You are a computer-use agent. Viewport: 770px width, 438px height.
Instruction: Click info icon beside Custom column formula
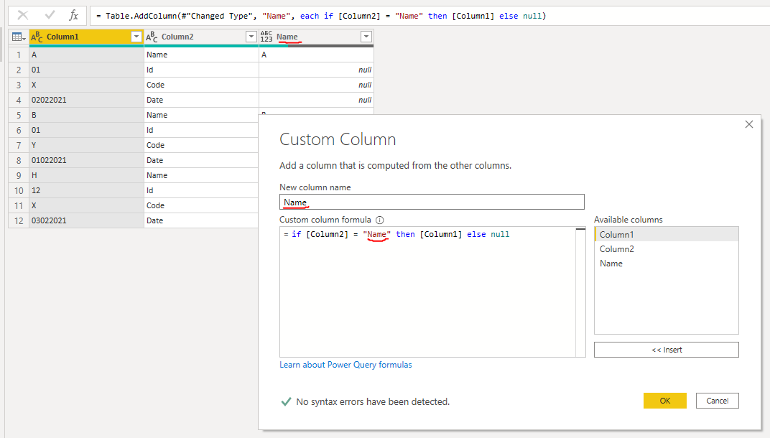[x=379, y=220]
